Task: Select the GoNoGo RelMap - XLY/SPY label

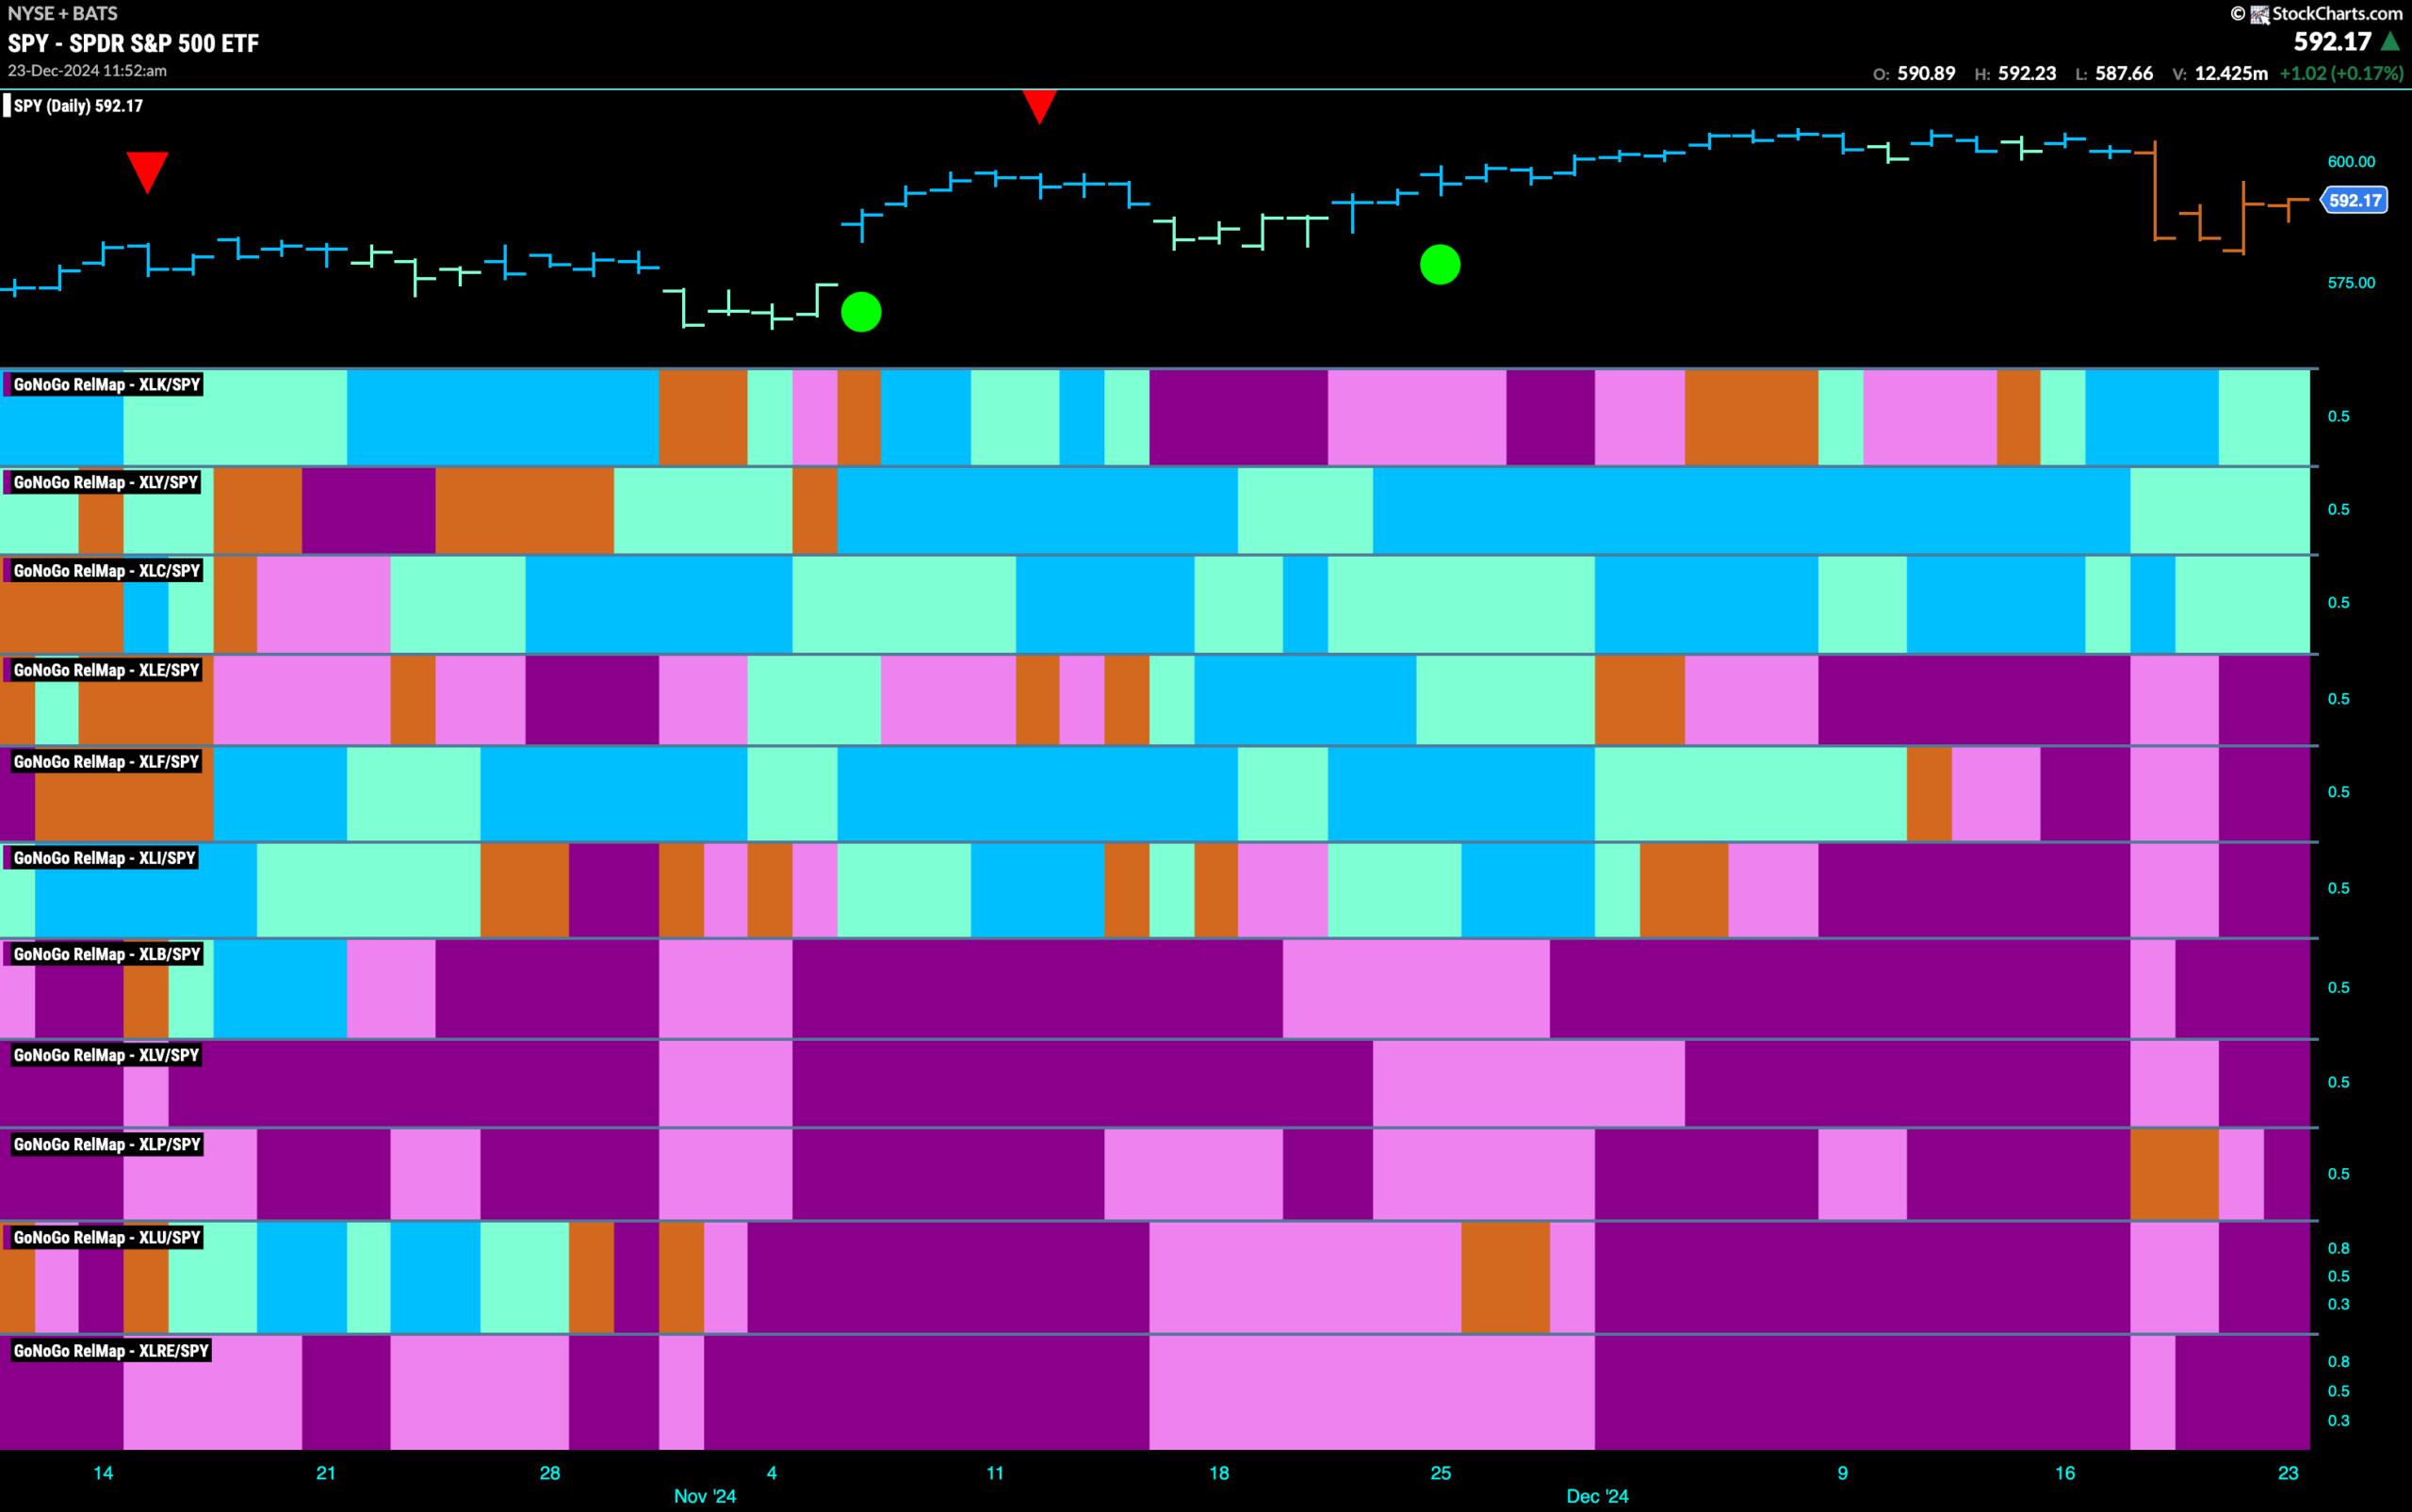Action: pos(106,482)
